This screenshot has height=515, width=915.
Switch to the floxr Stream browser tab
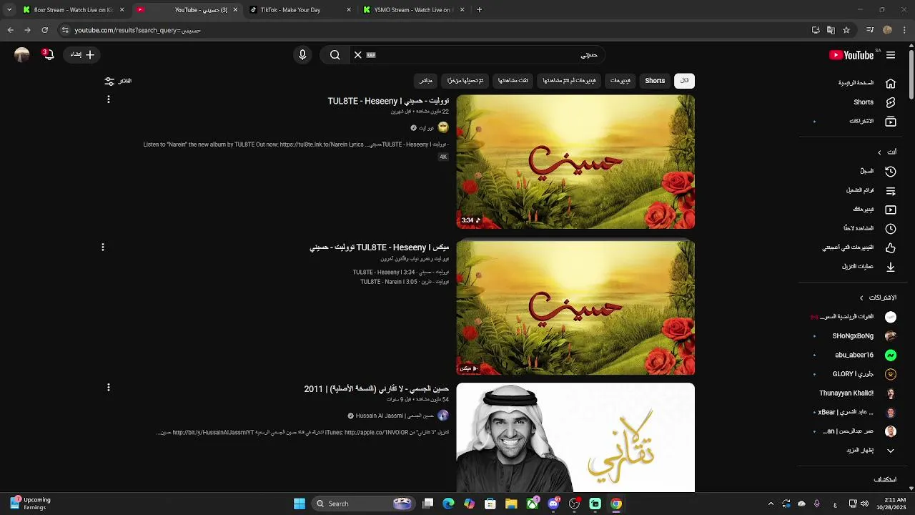coord(71,10)
